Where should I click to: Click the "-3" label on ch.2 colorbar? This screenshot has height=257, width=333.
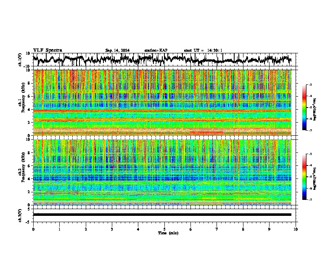(310, 154)
